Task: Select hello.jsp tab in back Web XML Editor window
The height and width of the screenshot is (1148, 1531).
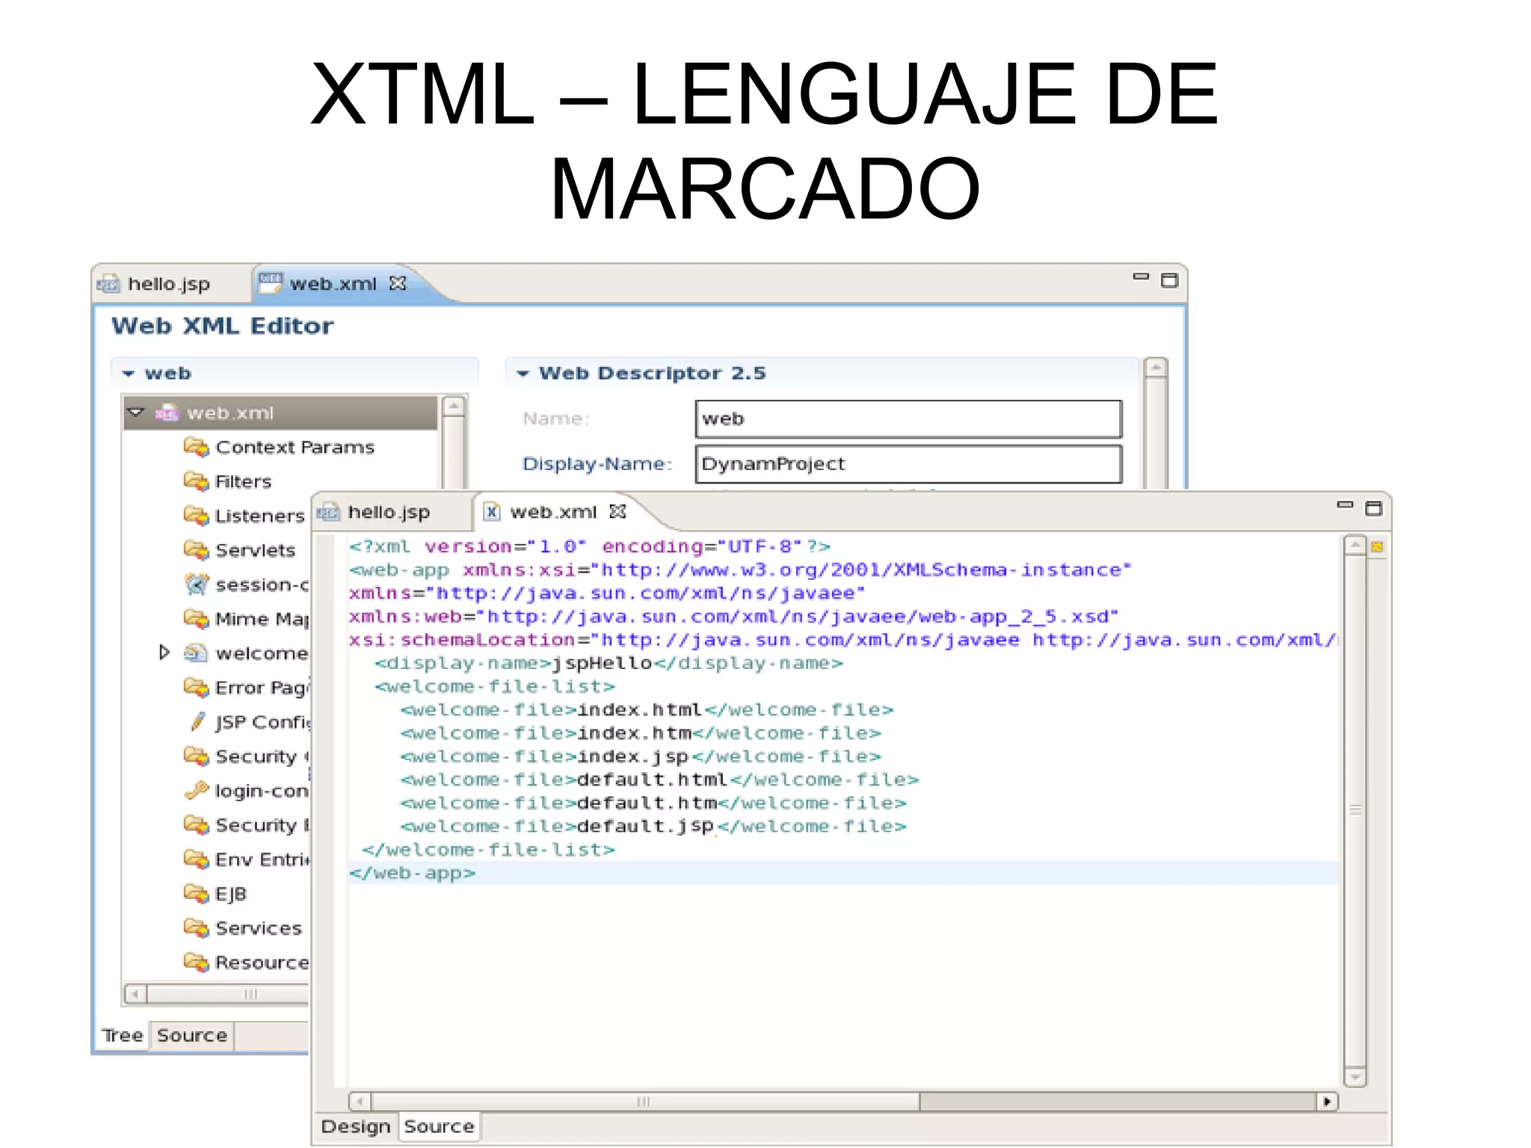Action: [x=169, y=284]
